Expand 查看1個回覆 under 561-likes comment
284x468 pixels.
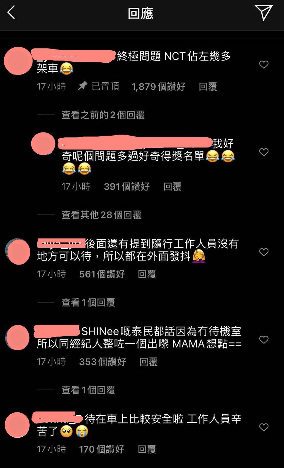point(88,302)
